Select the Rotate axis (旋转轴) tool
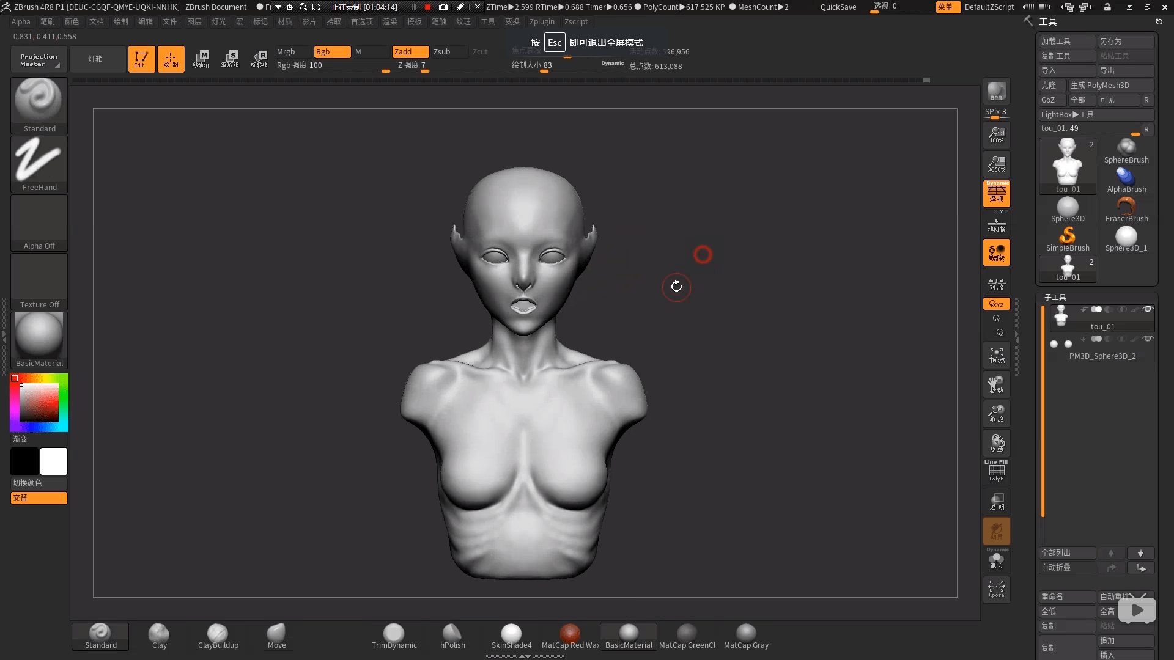1174x660 pixels. click(259, 59)
